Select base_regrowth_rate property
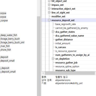Image resolution: width=96 pixels, height=96 pixels. pyautogui.click(x=65, y=24)
